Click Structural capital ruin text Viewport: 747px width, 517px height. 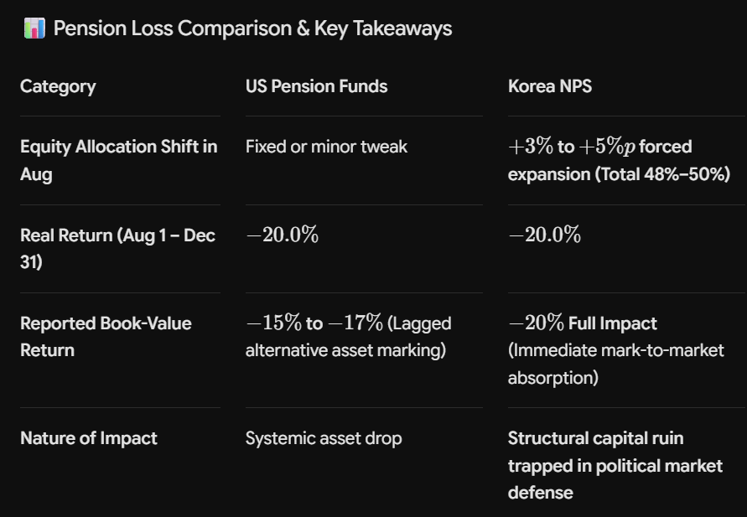[595, 438]
